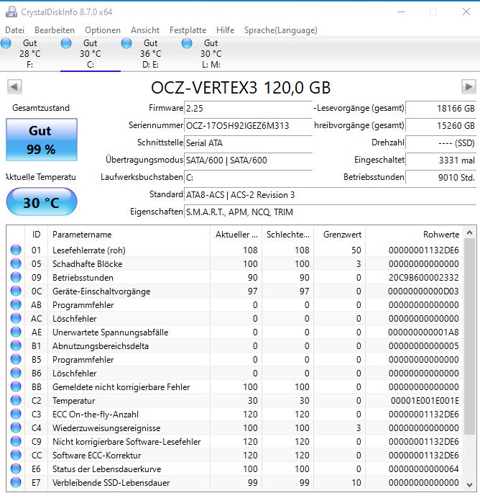
Task: Click the Standard field ATA8-ACS
Action: tap(330, 195)
